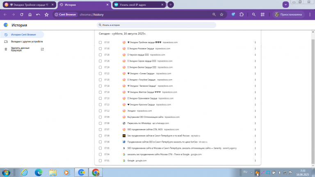
Task: Open the home page button
Action: click(30, 14)
